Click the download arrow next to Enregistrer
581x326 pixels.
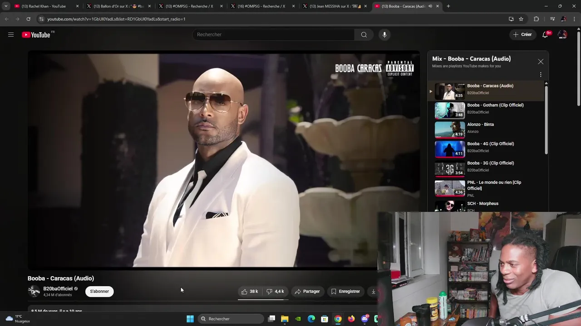pos(373,292)
